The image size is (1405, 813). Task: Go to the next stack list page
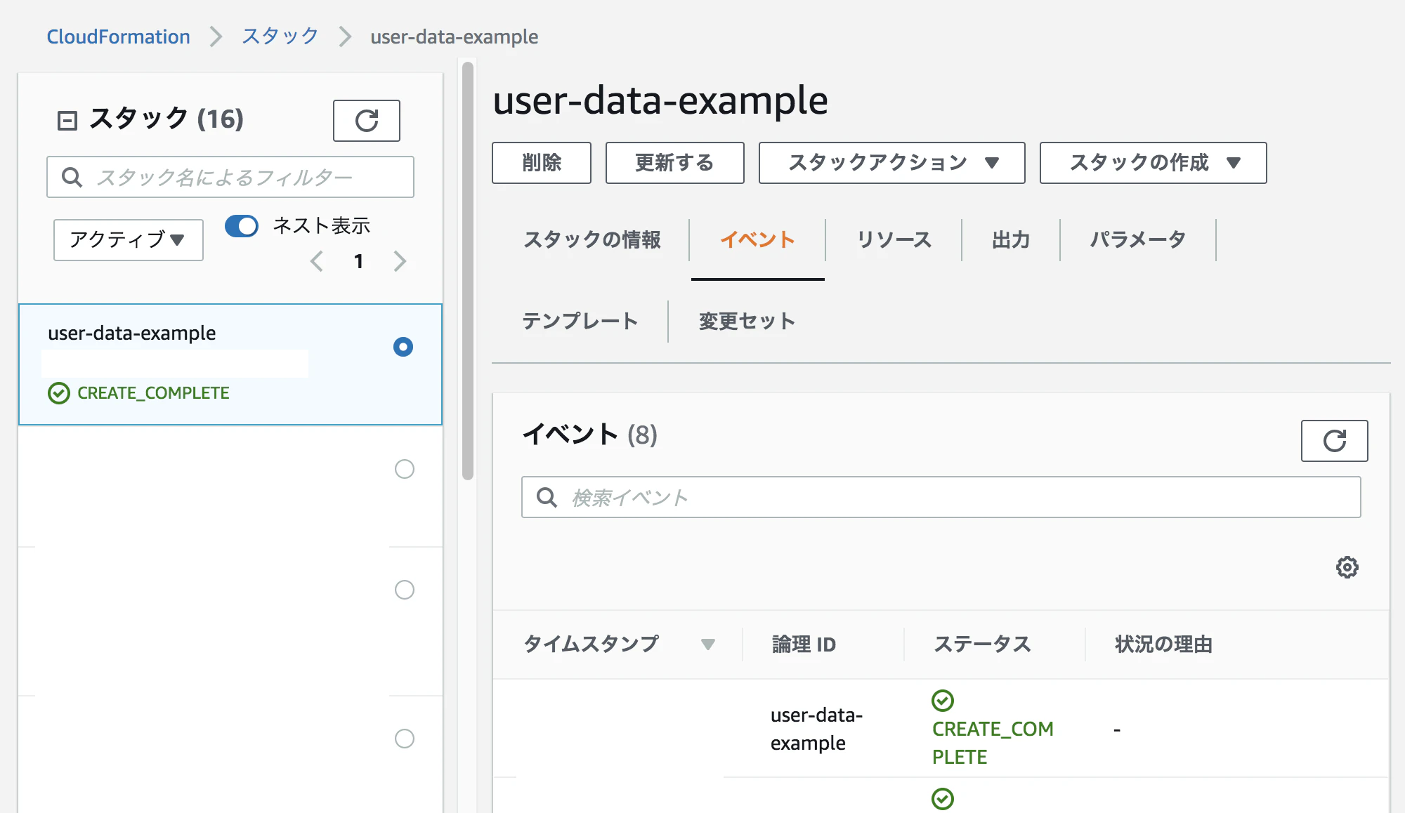(400, 261)
